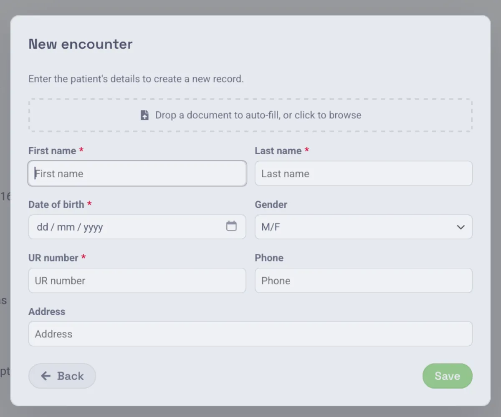The width and height of the screenshot is (501, 417).
Task: Click into the Phone field
Action: 364,280
